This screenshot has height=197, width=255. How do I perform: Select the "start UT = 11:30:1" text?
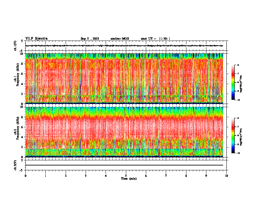click(x=156, y=39)
